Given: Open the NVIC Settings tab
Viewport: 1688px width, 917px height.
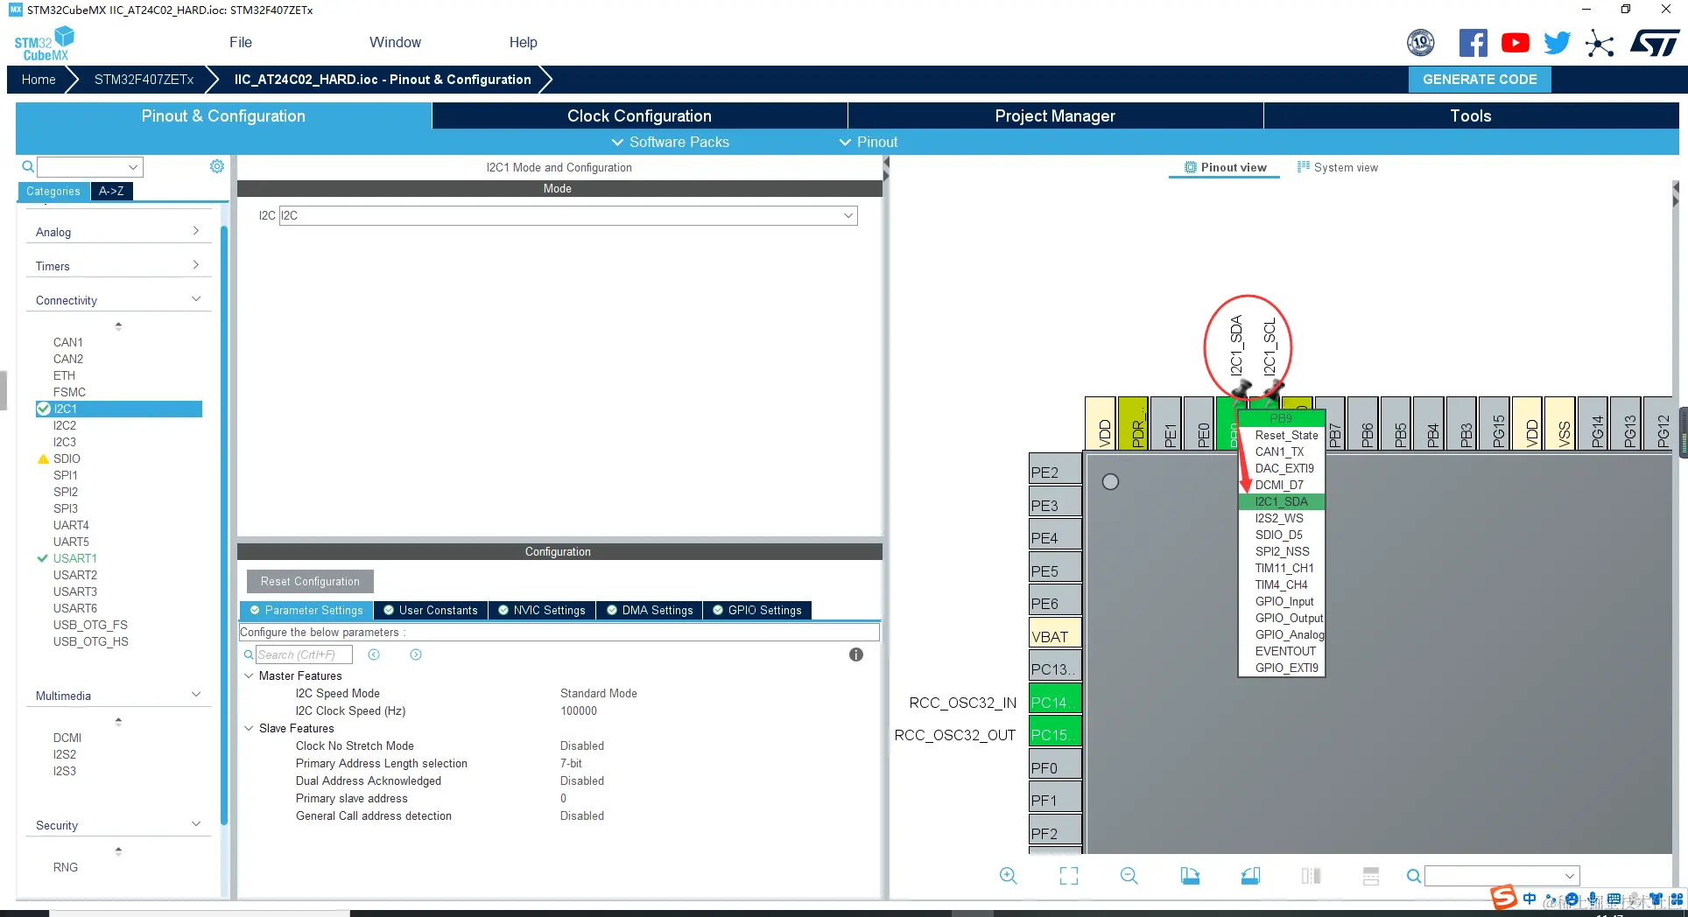Looking at the screenshot, I should [542, 610].
